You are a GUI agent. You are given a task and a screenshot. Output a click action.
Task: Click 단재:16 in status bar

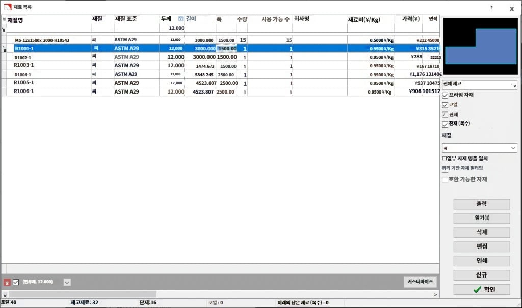(148, 303)
